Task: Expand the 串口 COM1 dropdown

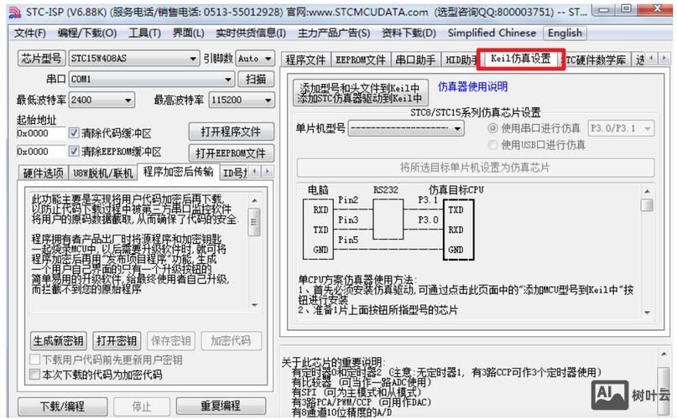Action: point(228,80)
